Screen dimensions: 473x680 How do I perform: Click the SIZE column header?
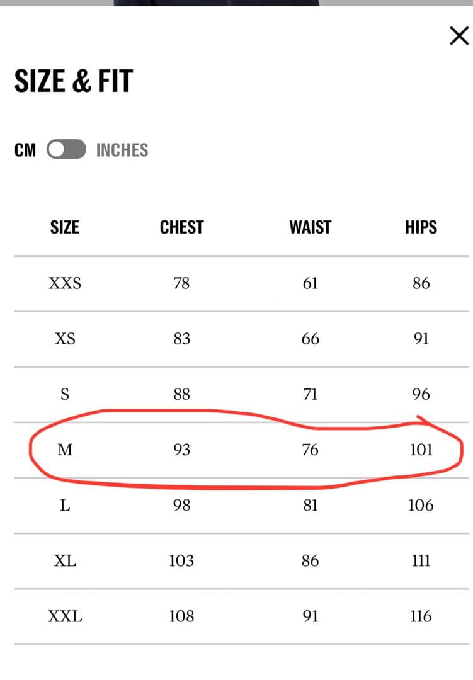[x=65, y=227]
